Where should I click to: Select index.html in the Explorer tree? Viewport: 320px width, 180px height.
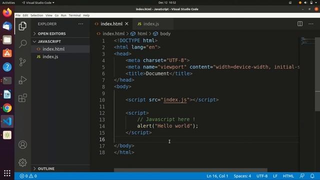[x=60, y=49]
